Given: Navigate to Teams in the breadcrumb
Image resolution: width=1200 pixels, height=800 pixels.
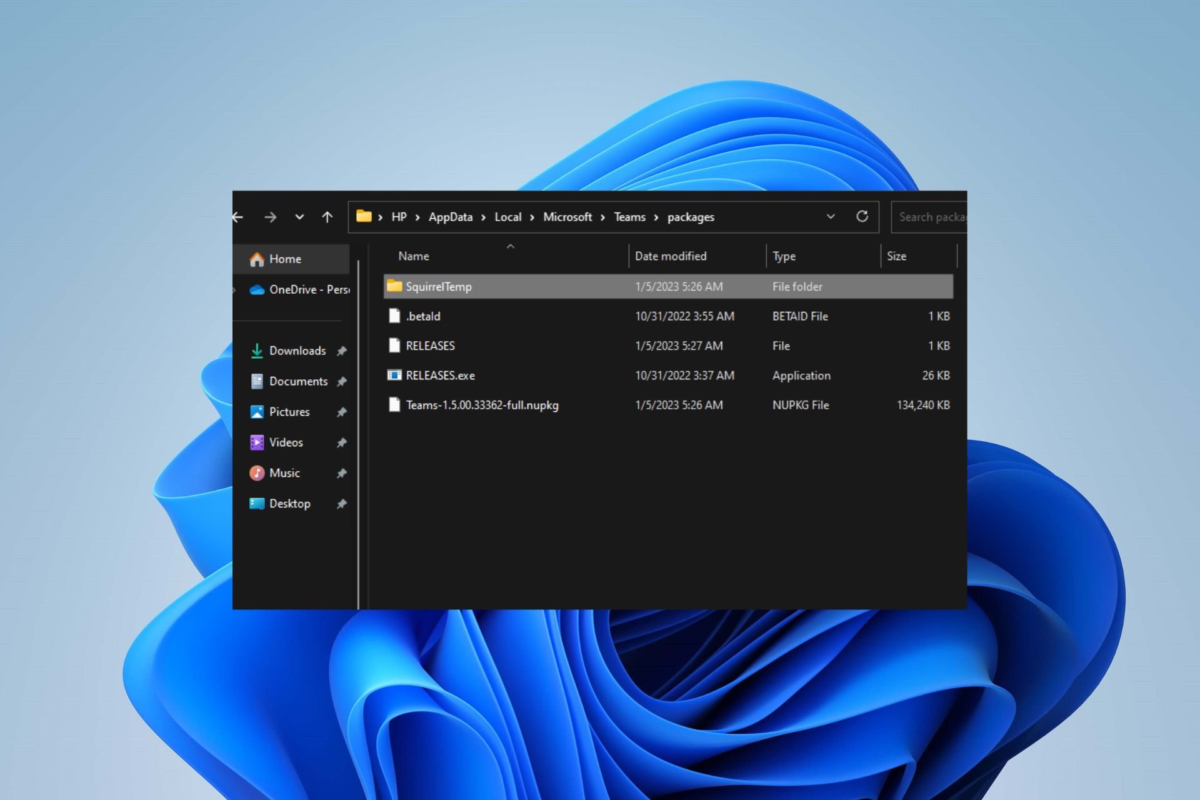Looking at the screenshot, I should [629, 217].
